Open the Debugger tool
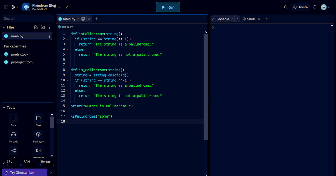The width and height of the screenshot is (336, 176). [x=38, y=152]
